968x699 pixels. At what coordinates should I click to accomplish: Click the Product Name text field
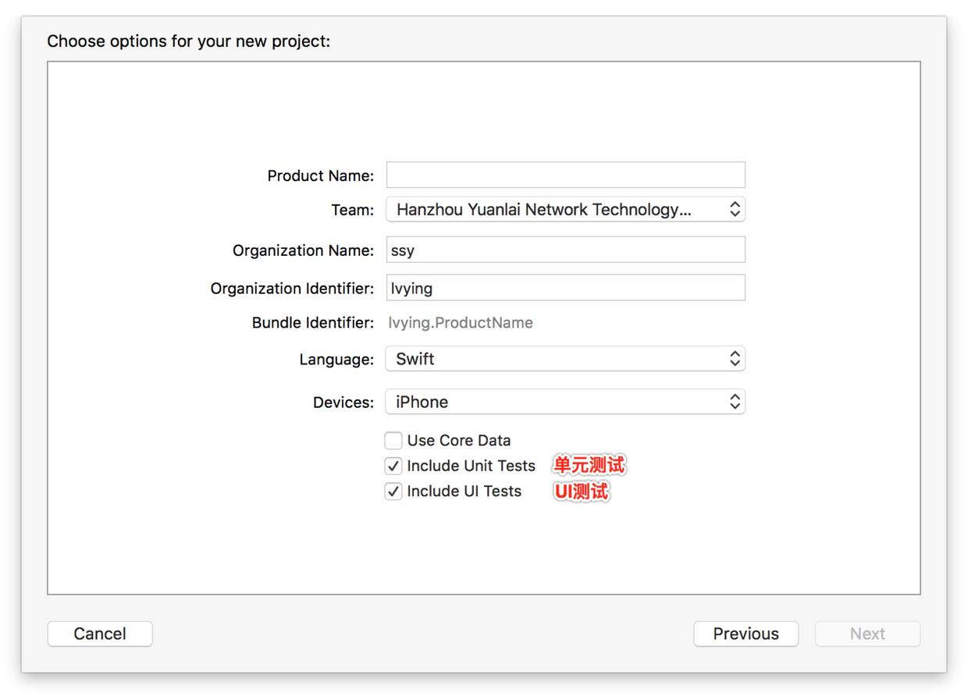point(565,175)
